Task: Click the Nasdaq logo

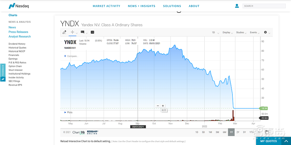Action: pos(19,6)
